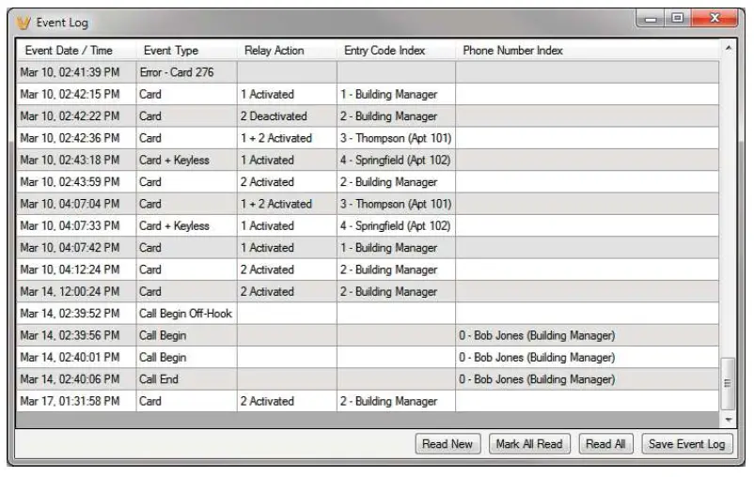Image resolution: width=754 pixels, height=477 pixels.
Task: Click the Event Type column header
Action: (x=171, y=50)
